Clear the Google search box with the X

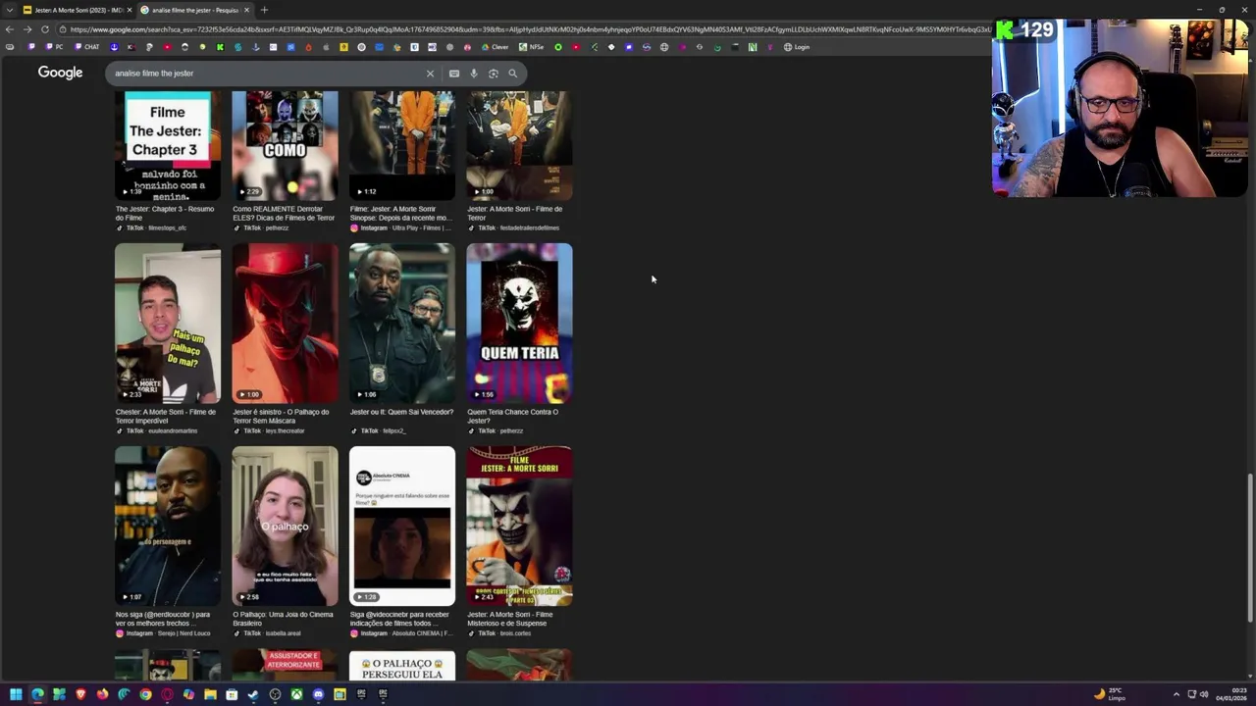pos(430,74)
